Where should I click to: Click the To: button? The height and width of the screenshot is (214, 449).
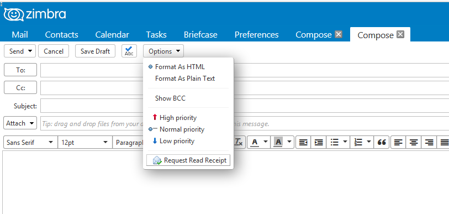point(20,70)
